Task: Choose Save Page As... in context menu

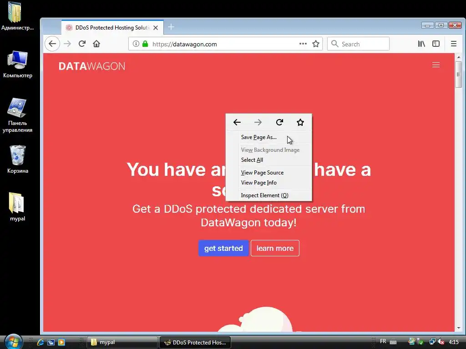Action: (x=268, y=137)
